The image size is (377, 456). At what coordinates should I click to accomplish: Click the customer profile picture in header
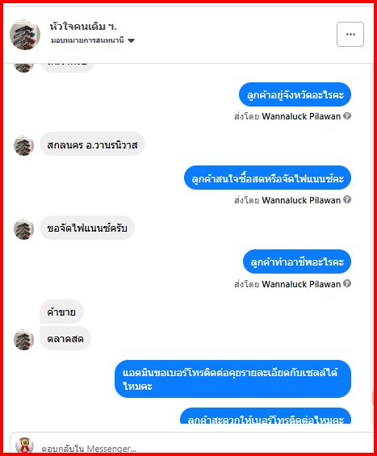click(x=25, y=35)
